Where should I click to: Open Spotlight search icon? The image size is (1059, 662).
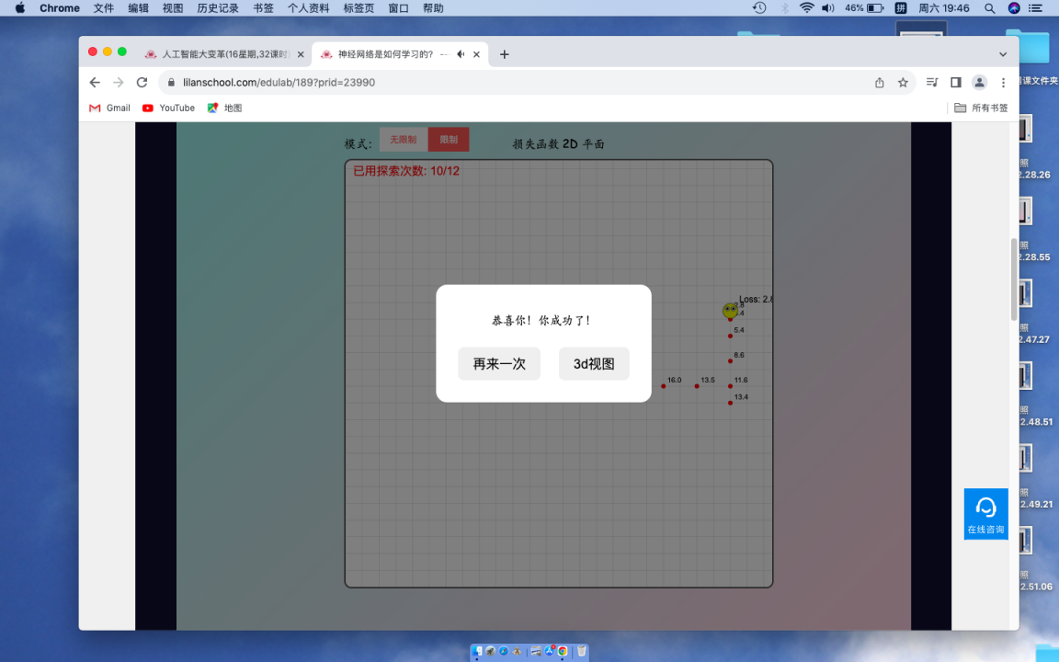989,8
